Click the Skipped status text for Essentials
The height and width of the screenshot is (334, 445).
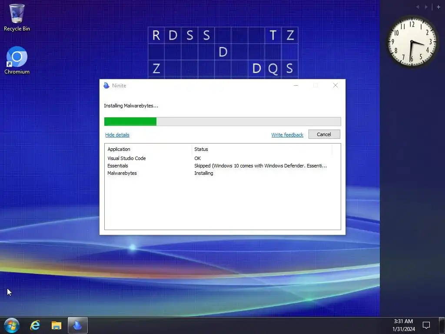[x=260, y=166]
